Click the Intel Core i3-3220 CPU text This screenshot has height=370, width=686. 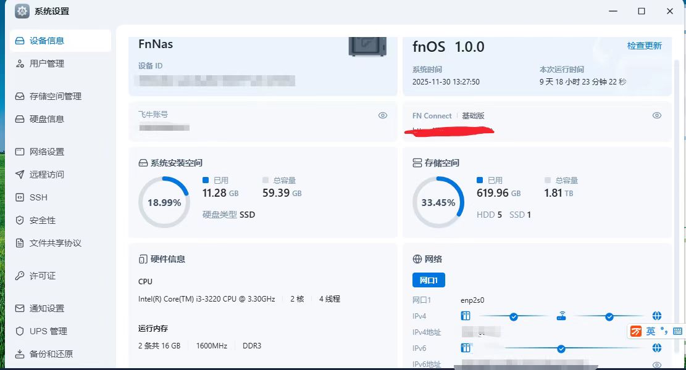pyautogui.click(x=206, y=299)
